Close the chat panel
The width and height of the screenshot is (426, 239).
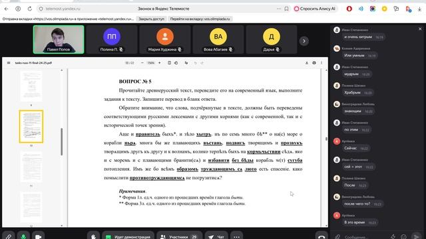point(420,29)
